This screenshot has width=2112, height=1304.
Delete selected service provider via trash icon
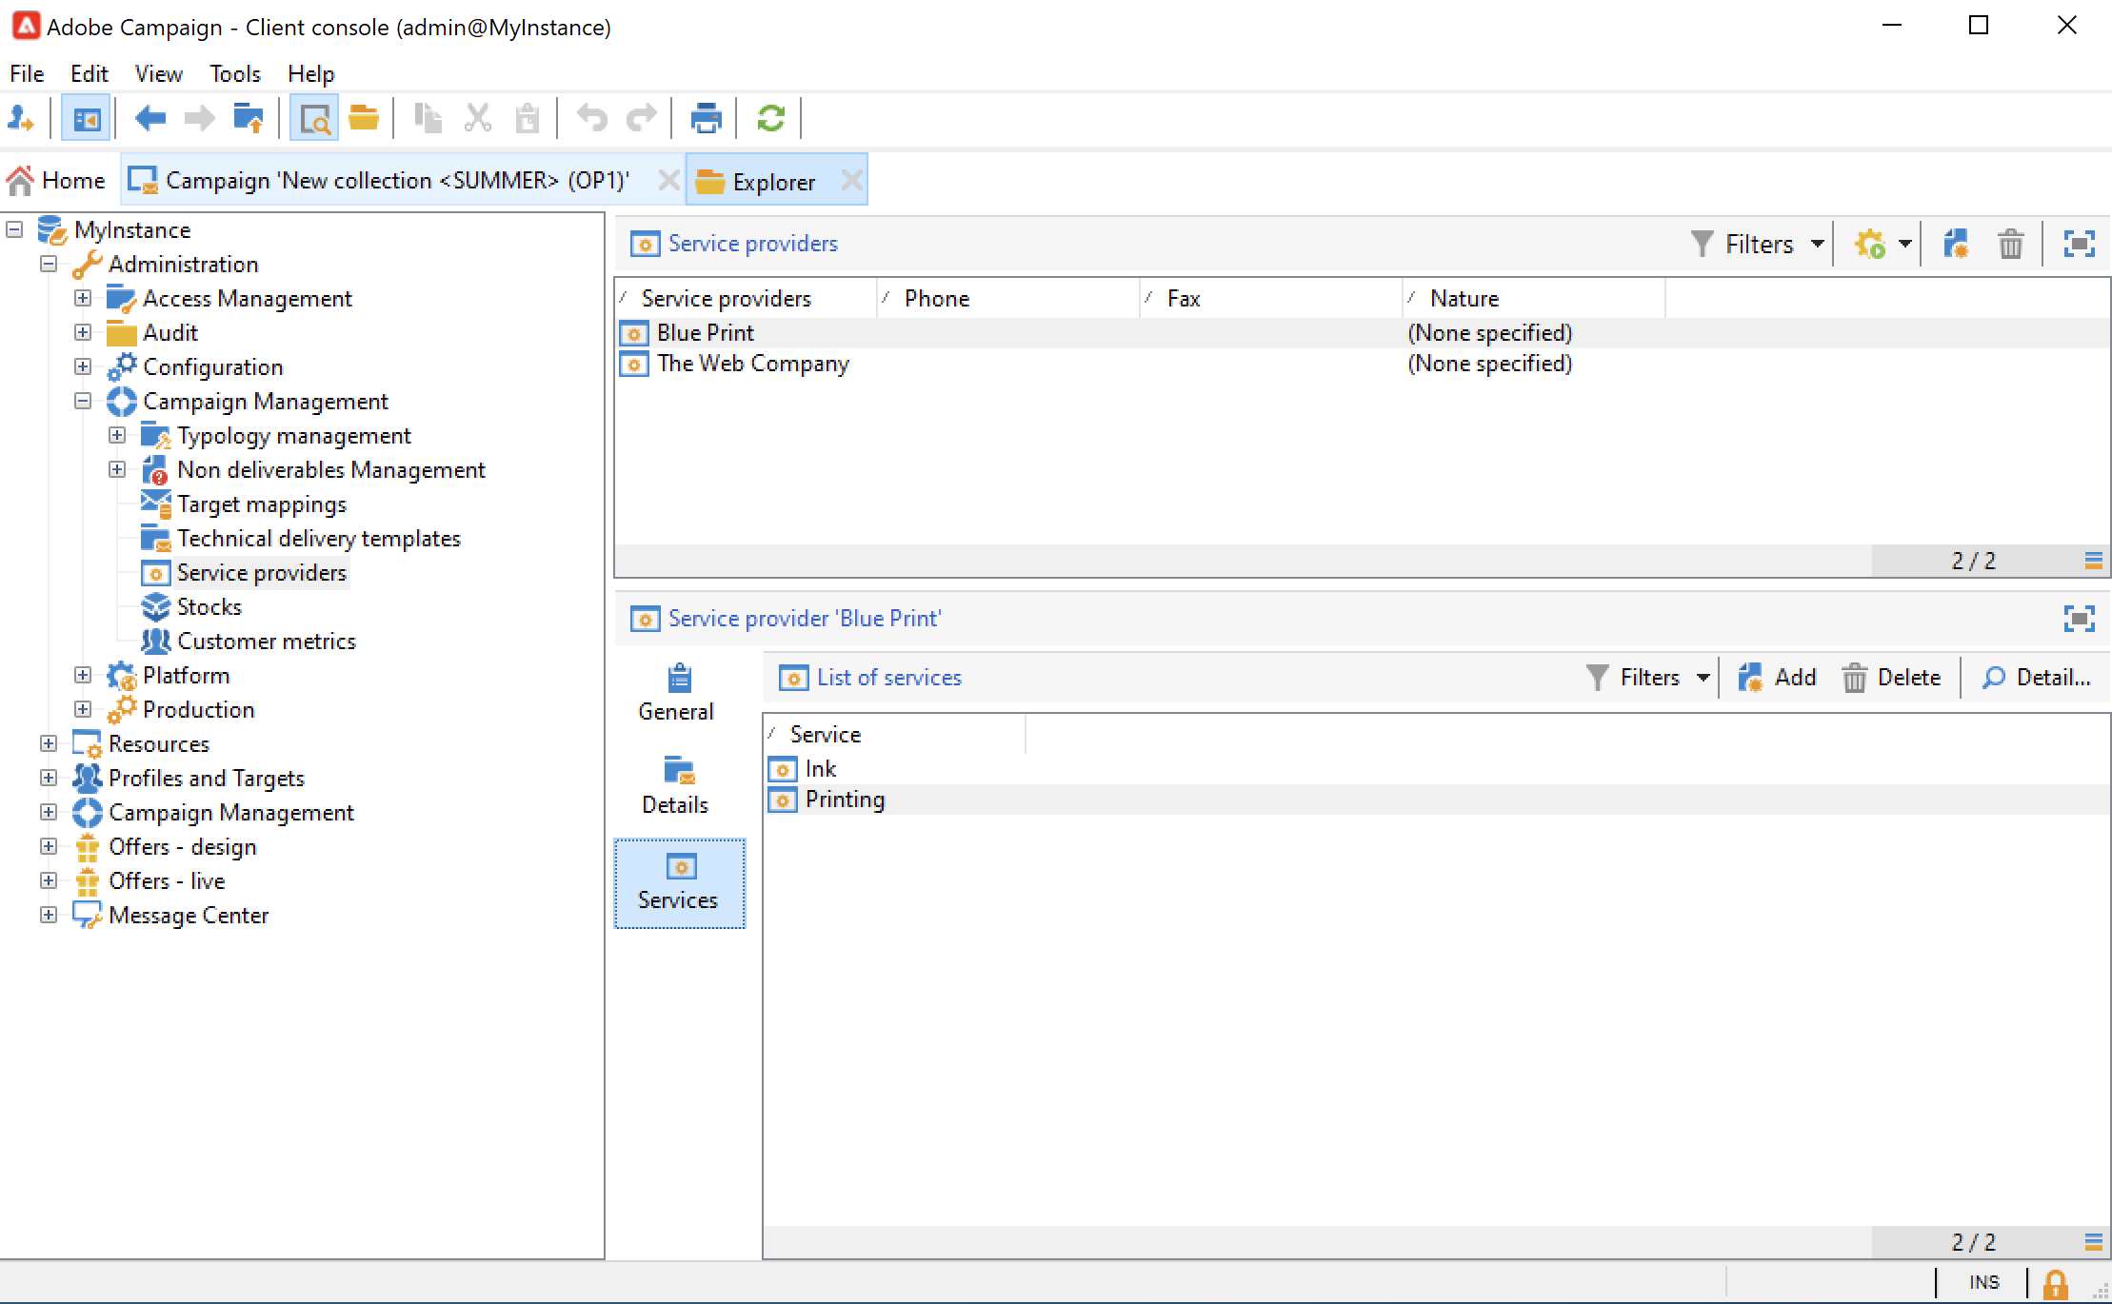[2010, 245]
